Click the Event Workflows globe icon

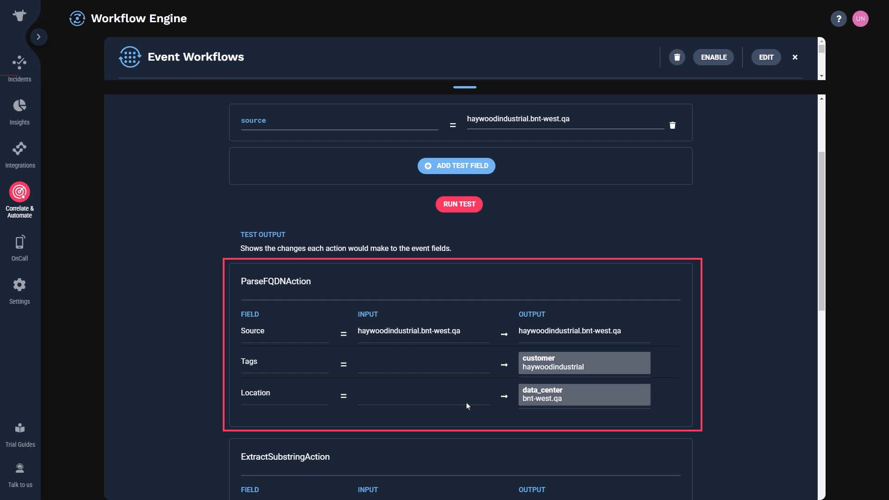[x=130, y=57]
